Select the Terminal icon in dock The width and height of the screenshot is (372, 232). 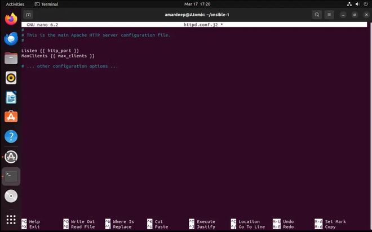click(11, 177)
